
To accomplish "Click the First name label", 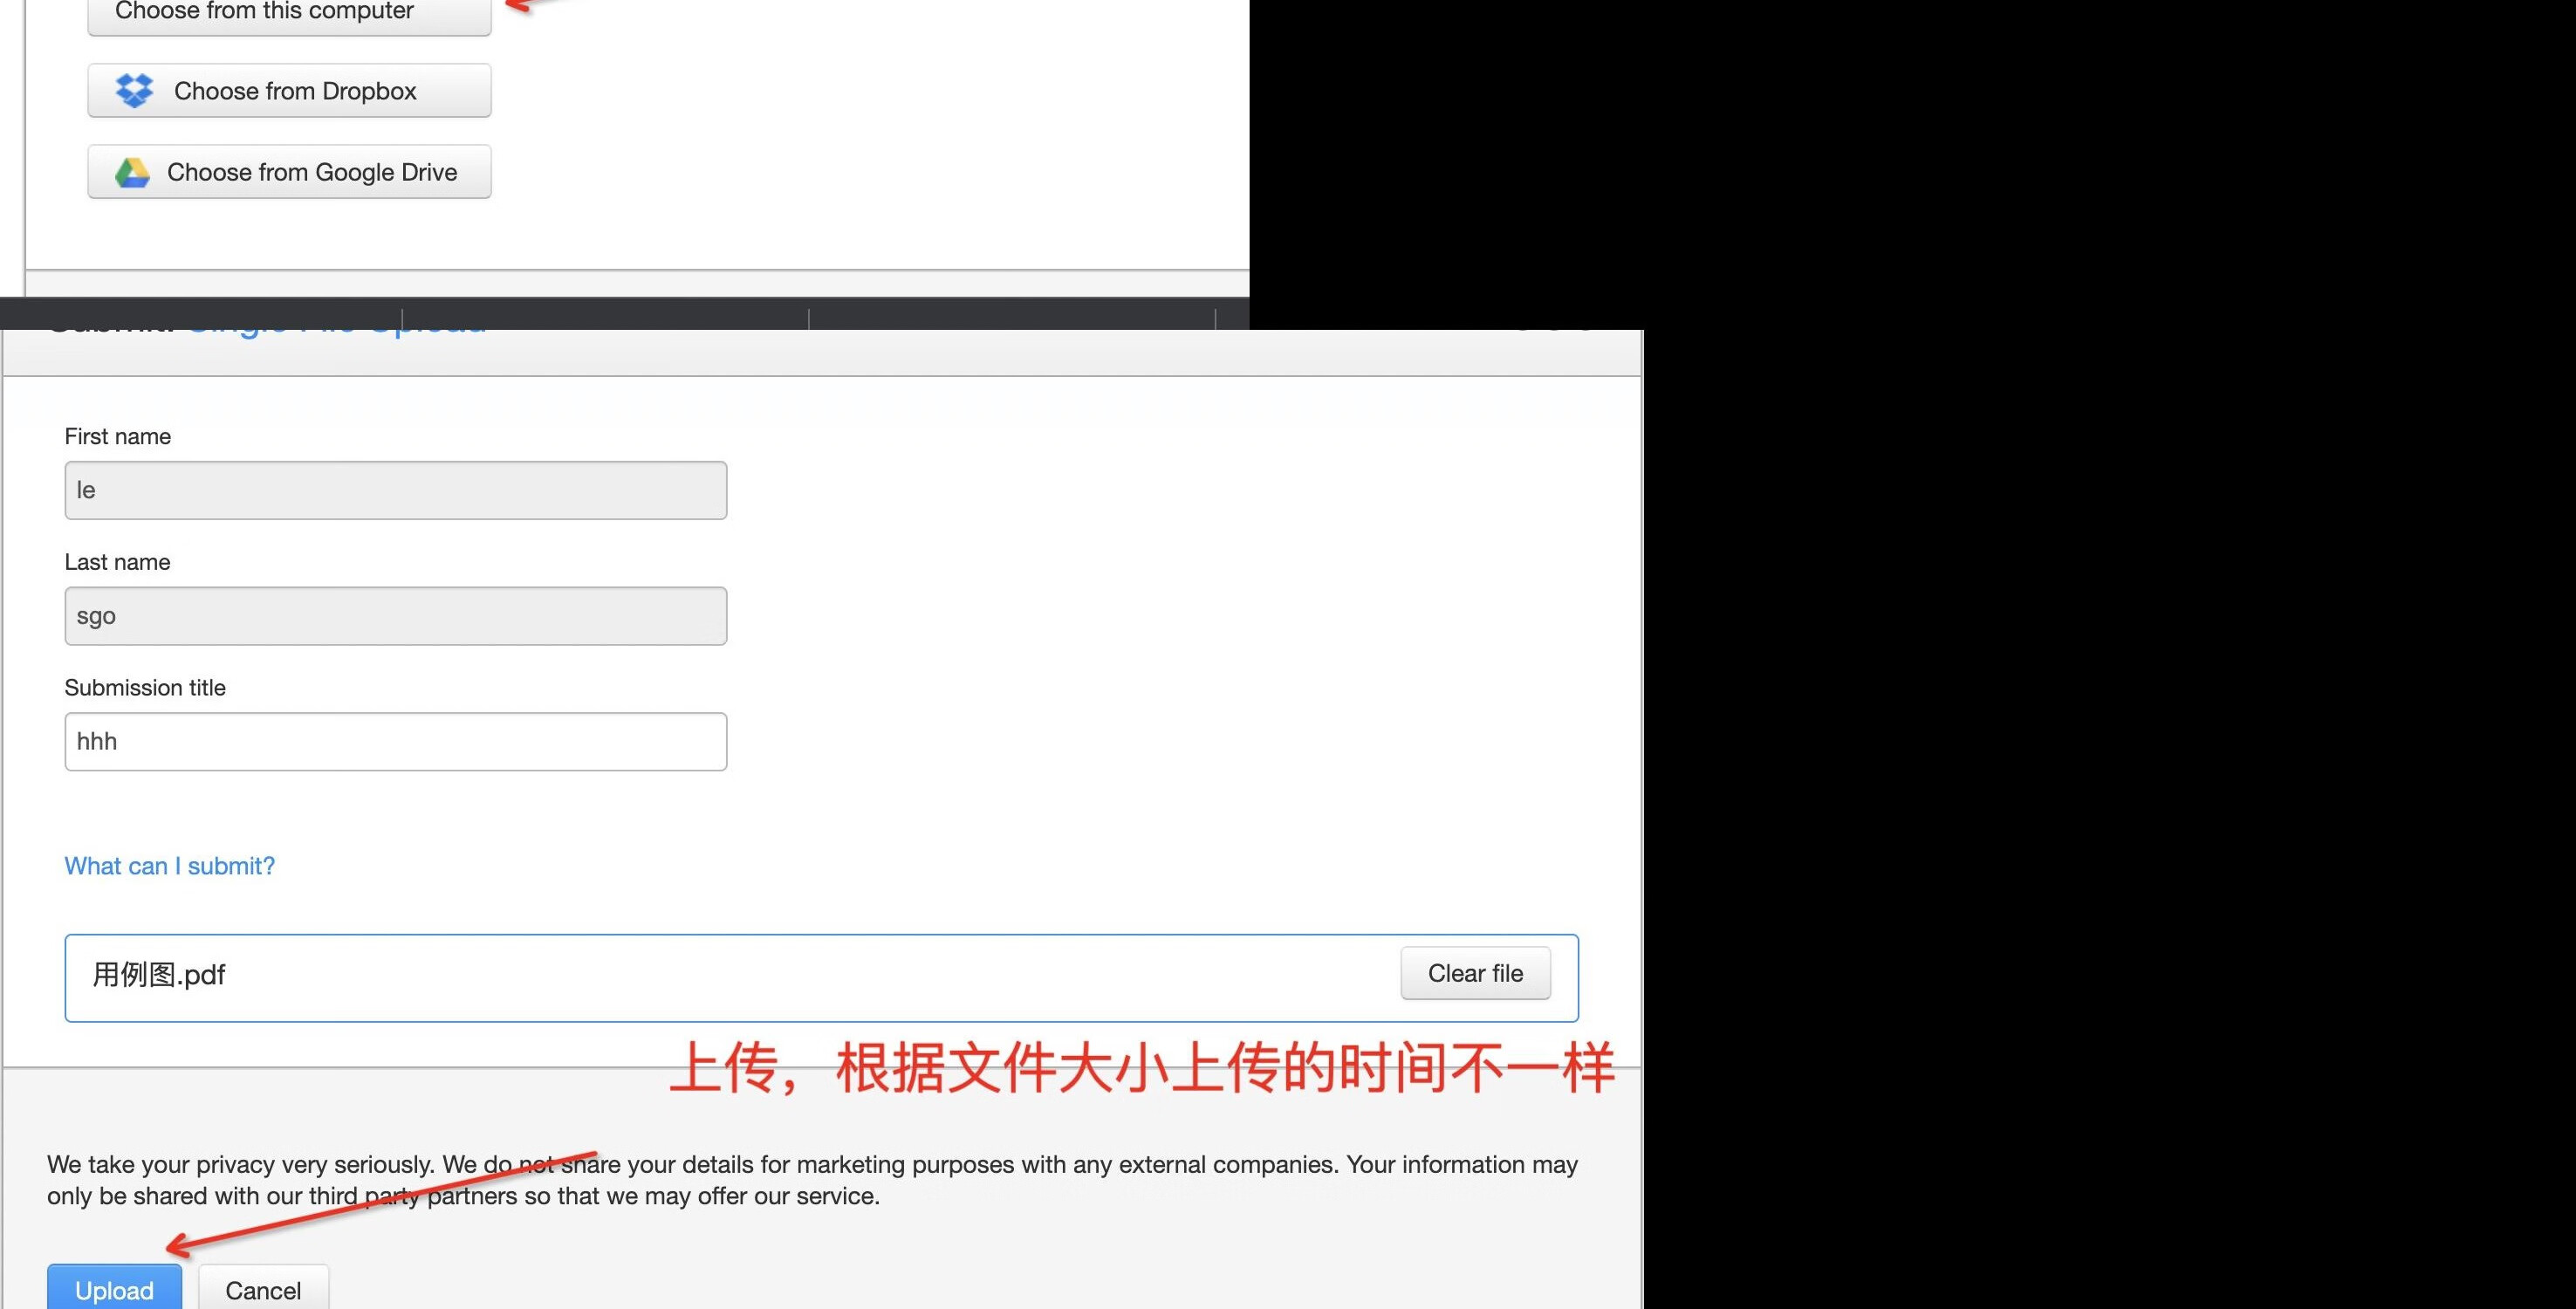I will 117,436.
